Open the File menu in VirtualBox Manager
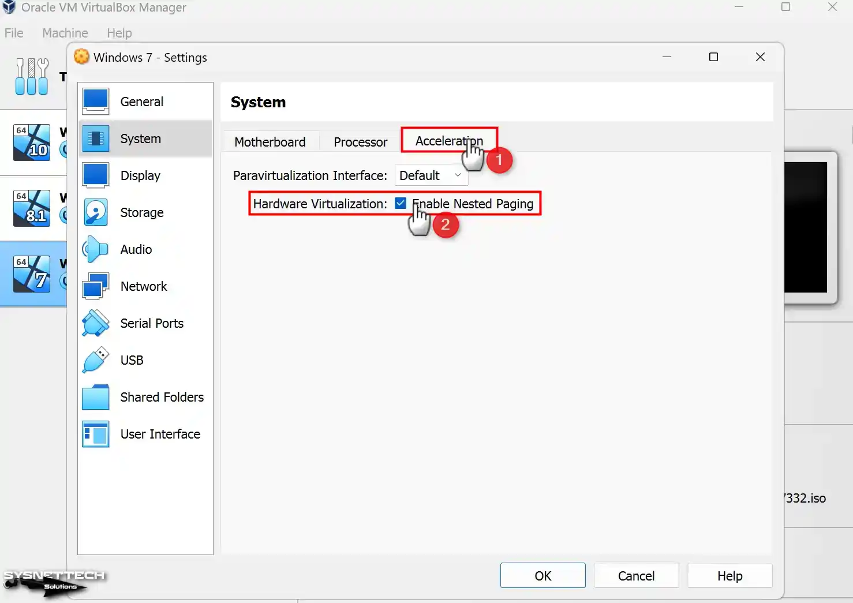The height and width of the screenshot is (603, 853). (x=14, y=33)
